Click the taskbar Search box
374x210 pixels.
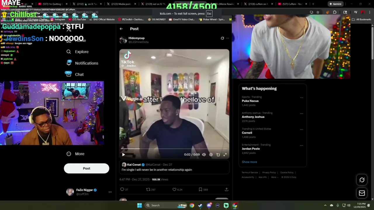click(166, 205)
